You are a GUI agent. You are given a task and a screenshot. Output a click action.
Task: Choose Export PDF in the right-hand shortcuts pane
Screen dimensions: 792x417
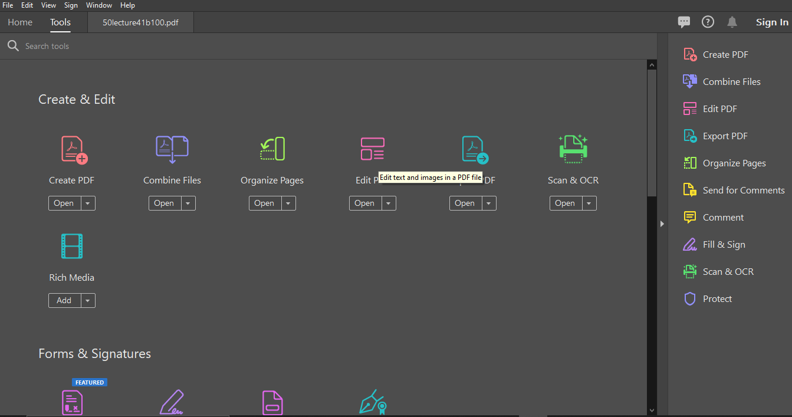(715, 136)
